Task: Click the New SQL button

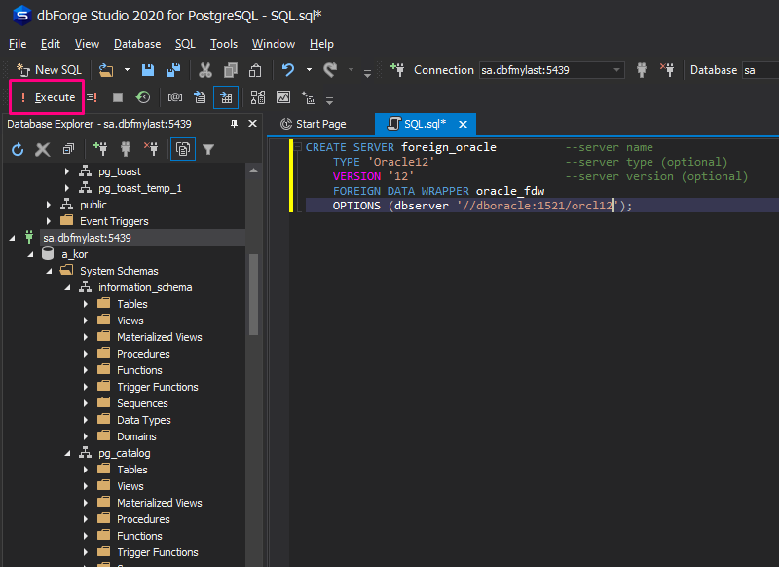Action: (49, 70)
